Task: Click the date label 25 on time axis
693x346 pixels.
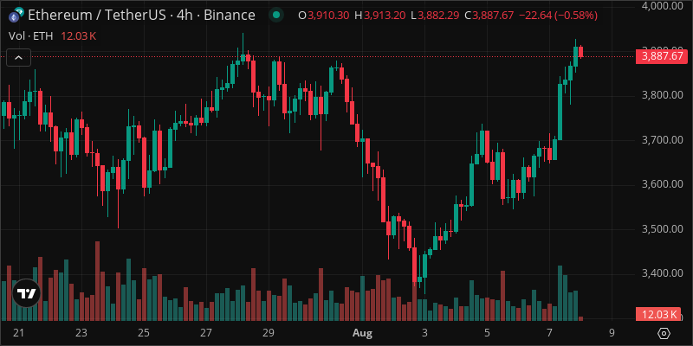Action: click(144, 332)
